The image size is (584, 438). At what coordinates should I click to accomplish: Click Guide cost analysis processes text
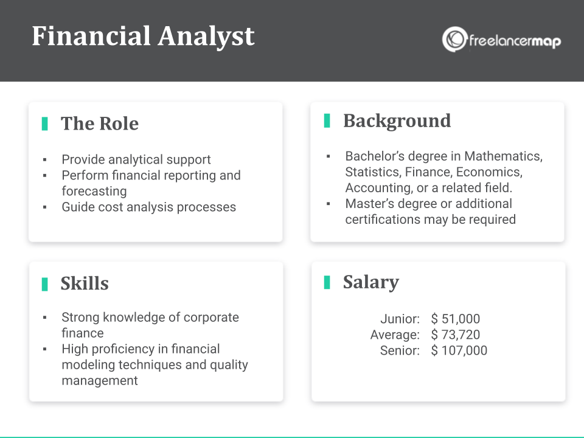[x=148, y=207]
